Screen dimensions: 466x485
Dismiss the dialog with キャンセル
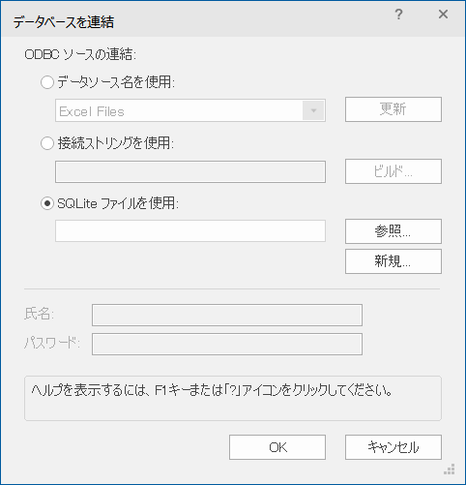[393, 447]
